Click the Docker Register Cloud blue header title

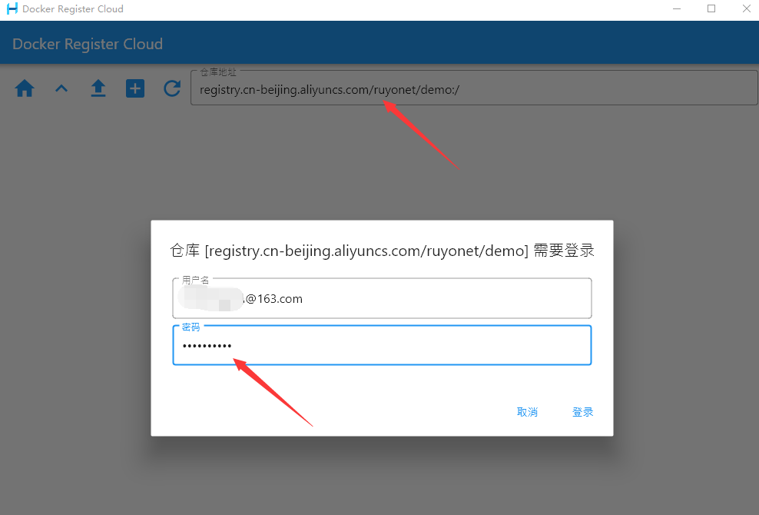(88, 44)
